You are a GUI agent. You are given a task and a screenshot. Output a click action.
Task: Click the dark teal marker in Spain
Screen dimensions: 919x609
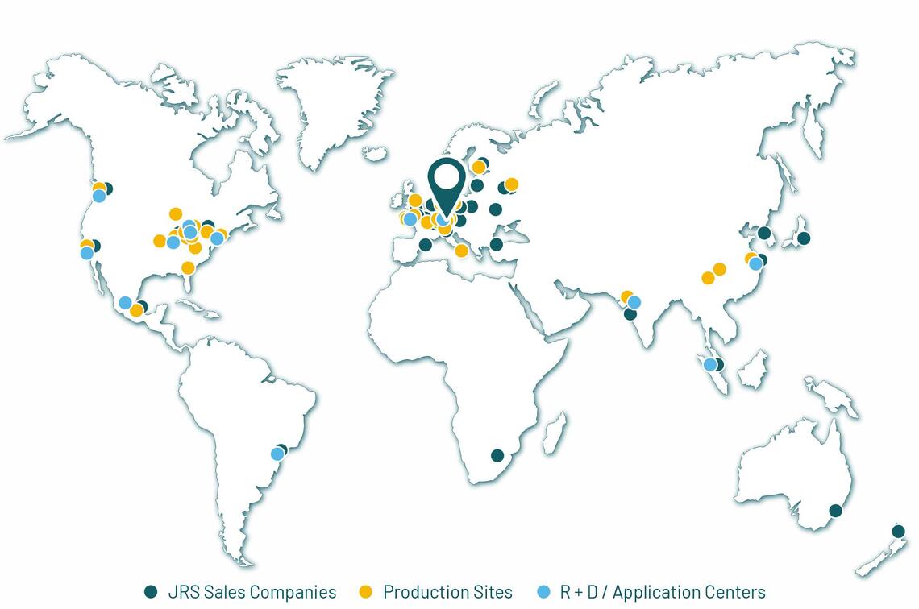(425, 245)
